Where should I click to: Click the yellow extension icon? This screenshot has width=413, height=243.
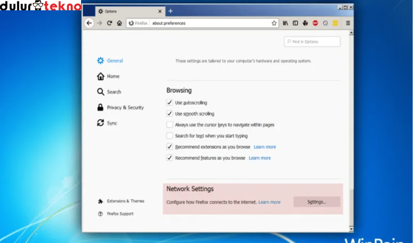point(335,23)
